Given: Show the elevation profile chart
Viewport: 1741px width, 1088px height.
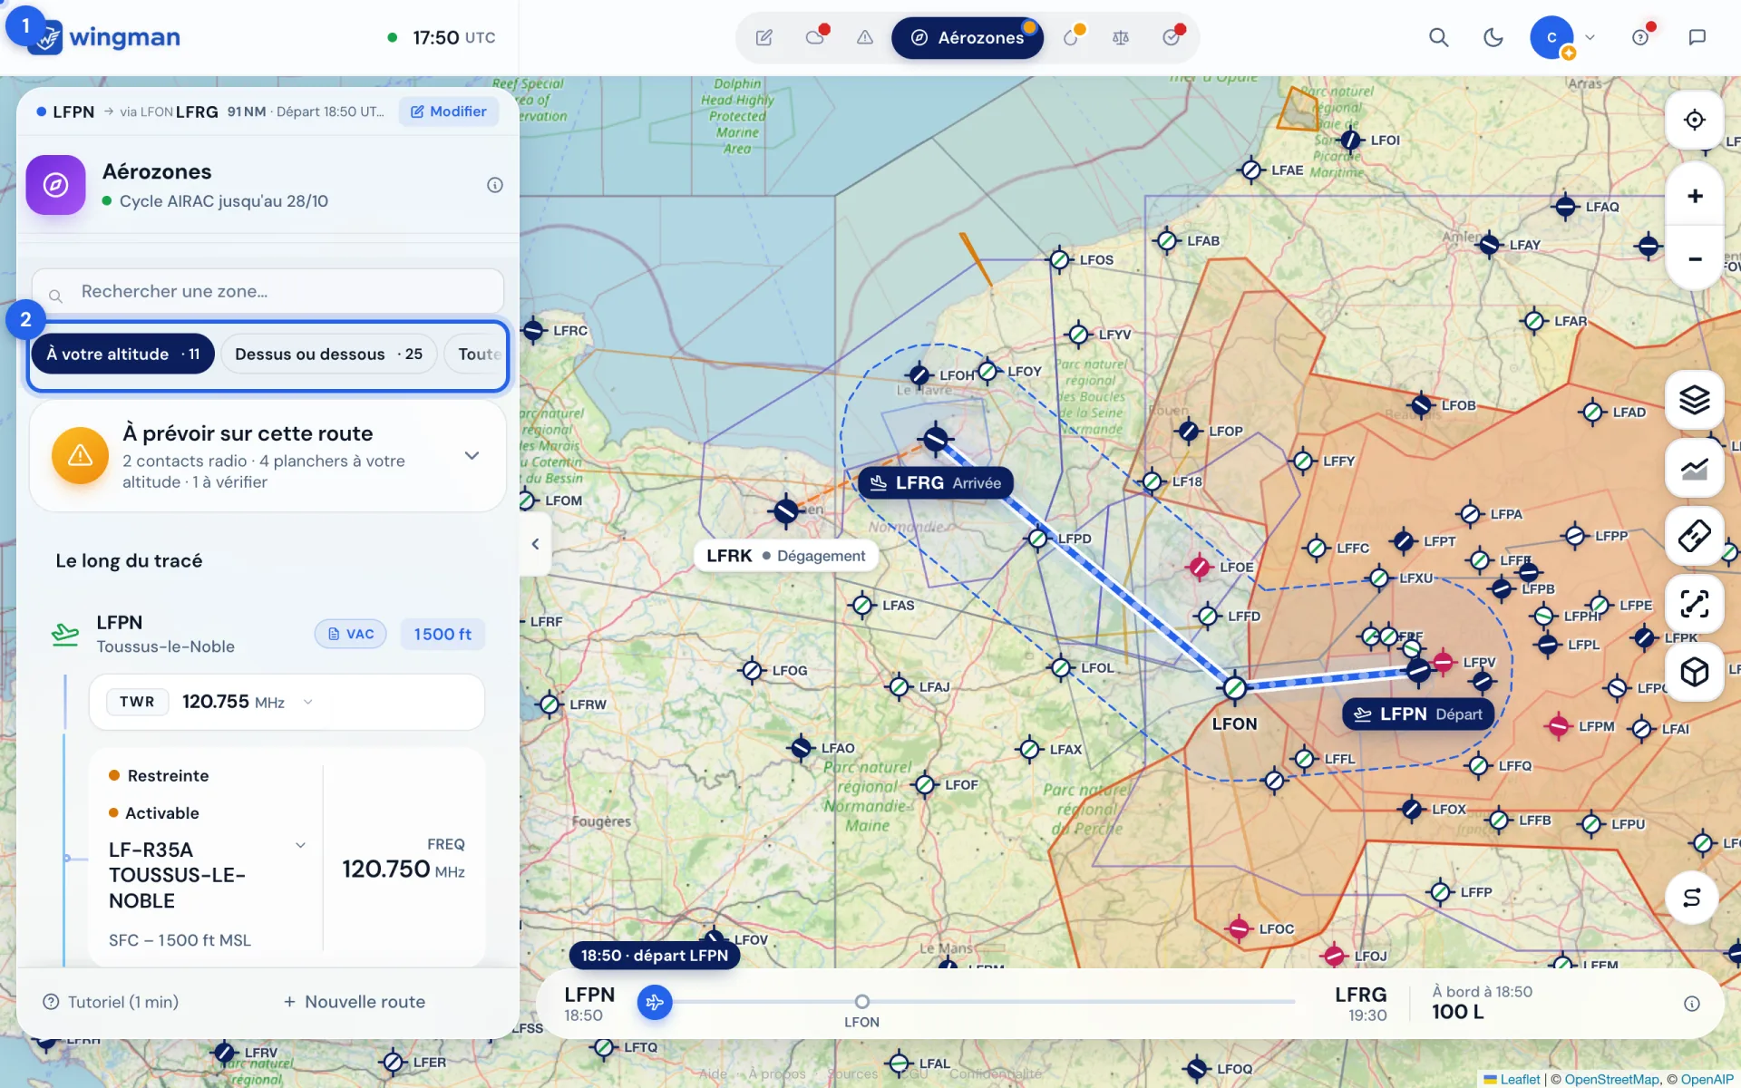Looking at the screenshot, I should [x=1694, y=468].
